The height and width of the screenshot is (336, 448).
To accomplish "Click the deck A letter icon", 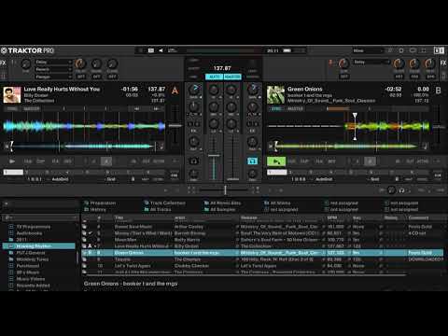I will pos(175,91).
